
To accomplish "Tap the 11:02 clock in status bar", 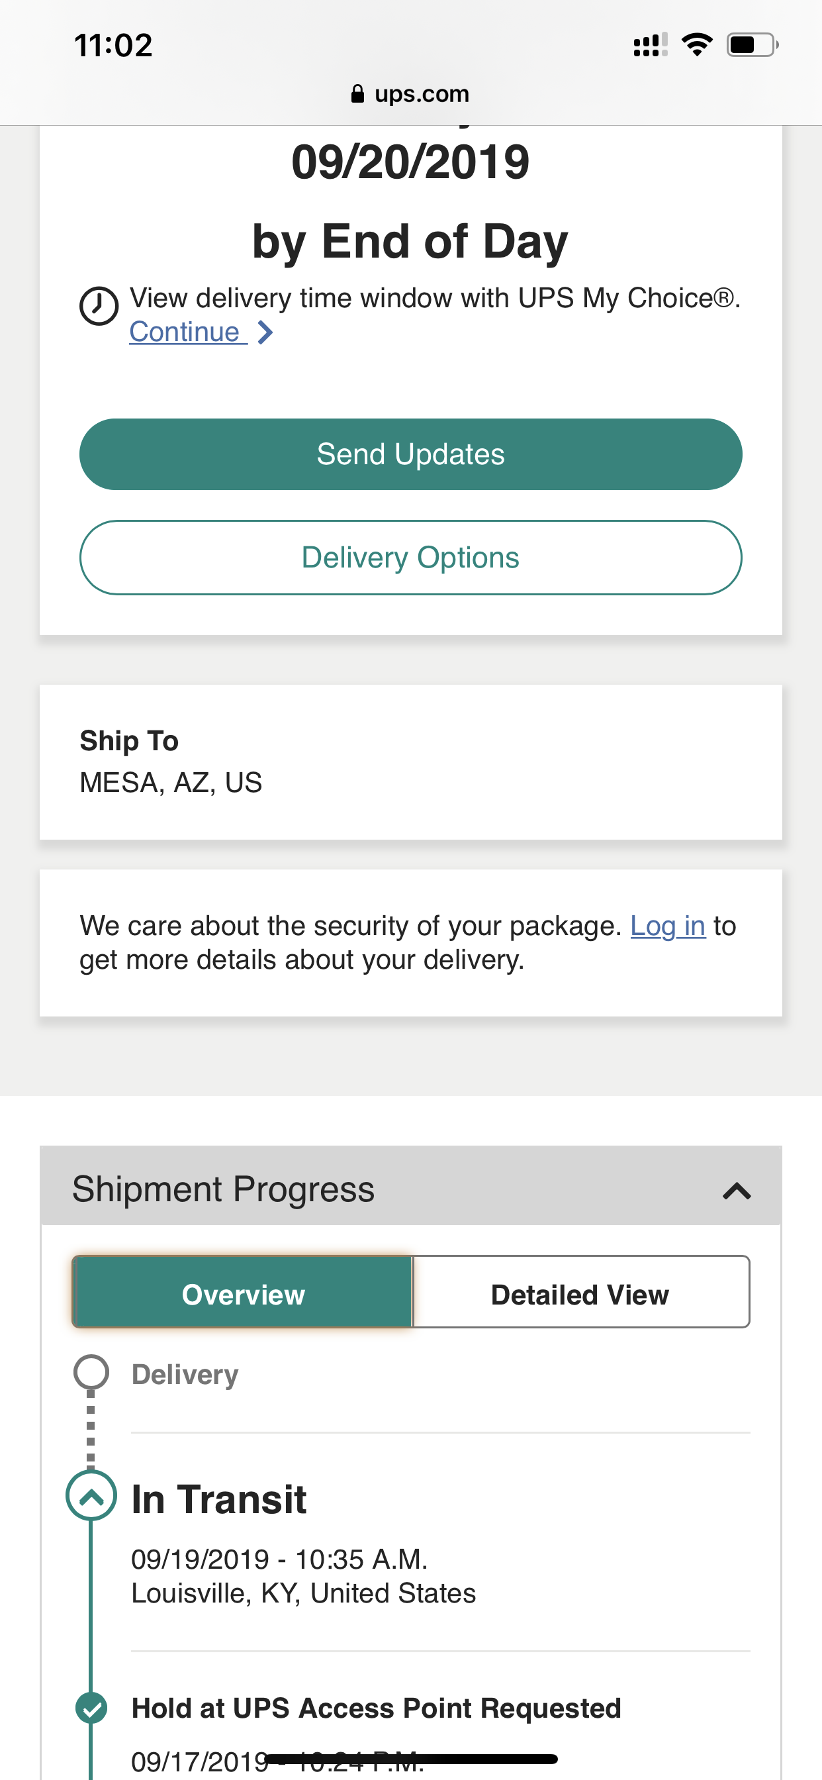I will (x=113, y=46).
